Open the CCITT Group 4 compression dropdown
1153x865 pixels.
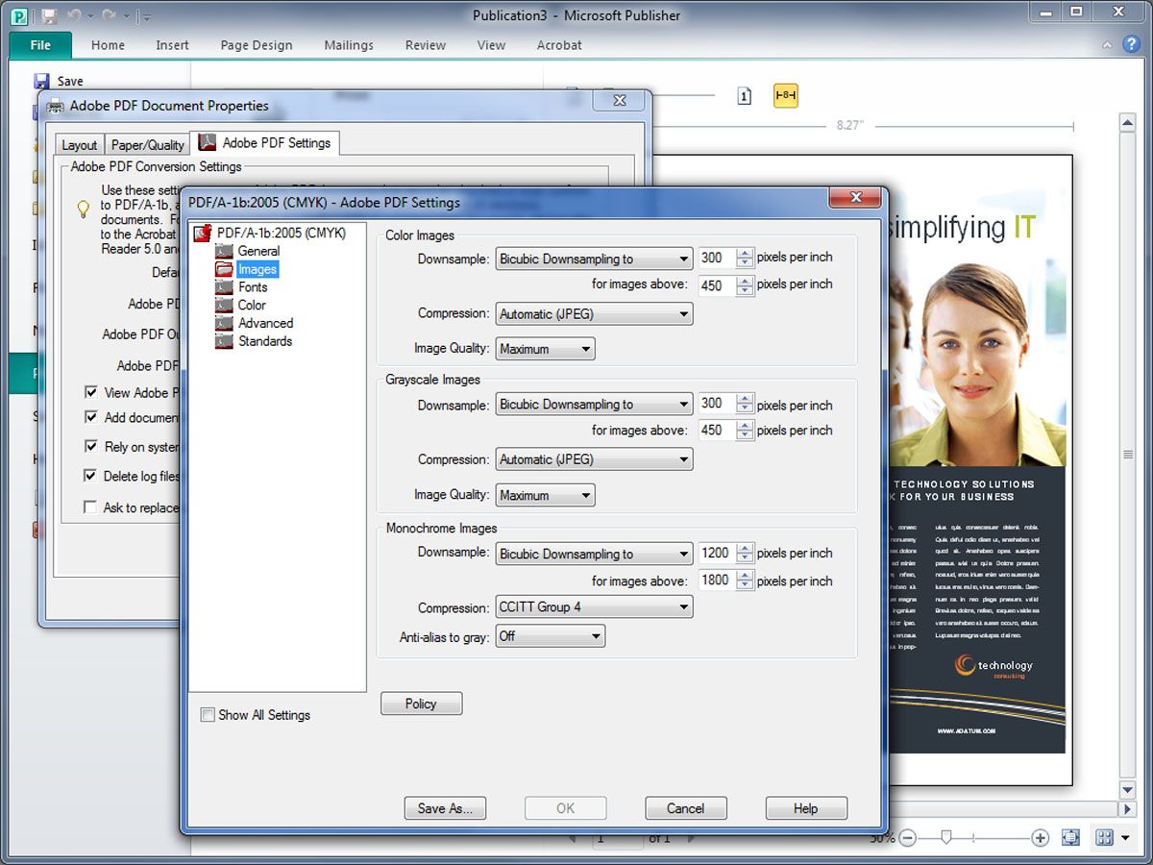[594, 607]
